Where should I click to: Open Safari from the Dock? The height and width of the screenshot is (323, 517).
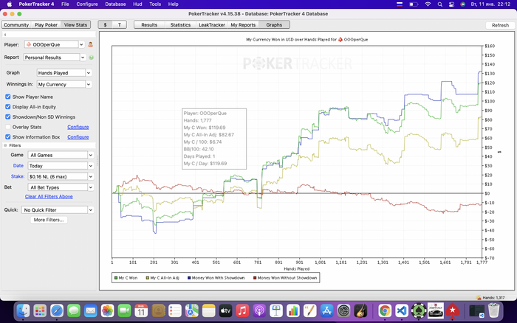pos(57,310)
